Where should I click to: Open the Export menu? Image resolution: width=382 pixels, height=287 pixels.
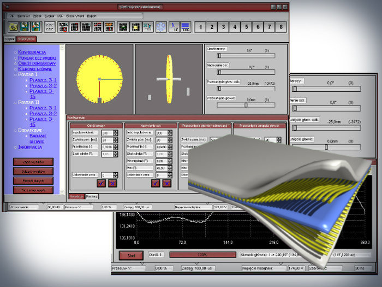point(92,16)
